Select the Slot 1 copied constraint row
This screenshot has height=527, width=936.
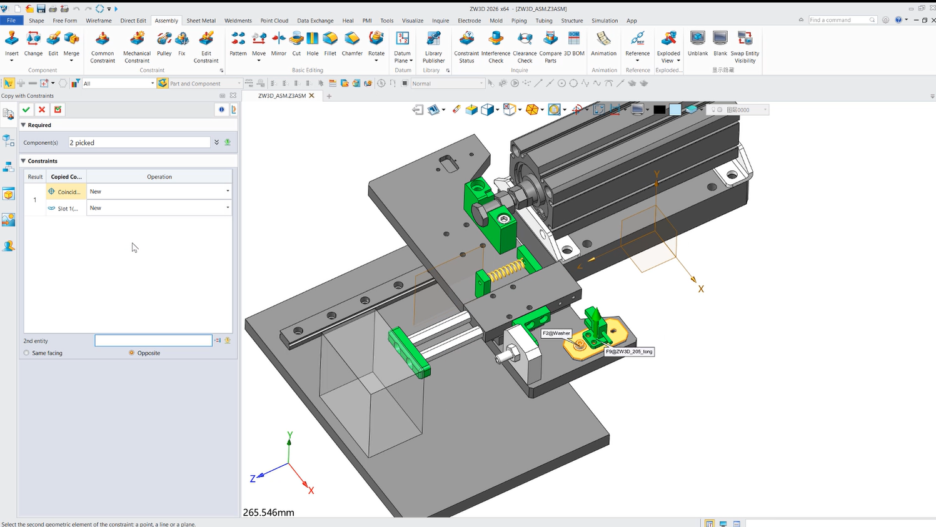click(66, 208)
